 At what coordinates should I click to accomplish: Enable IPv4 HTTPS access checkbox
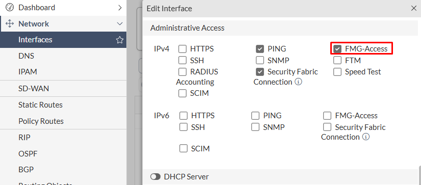(x=182, y=49)
